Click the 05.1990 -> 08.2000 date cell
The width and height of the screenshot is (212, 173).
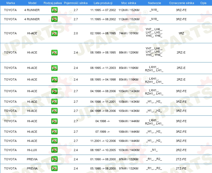[103, 168]
